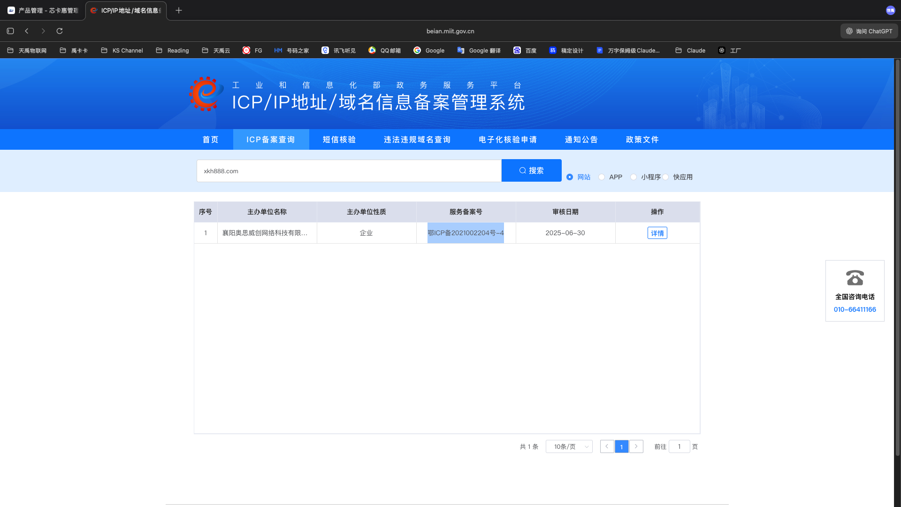
Task: Select the 小程序 radio button
Action: pyautogui.click(x=634, y=177)
